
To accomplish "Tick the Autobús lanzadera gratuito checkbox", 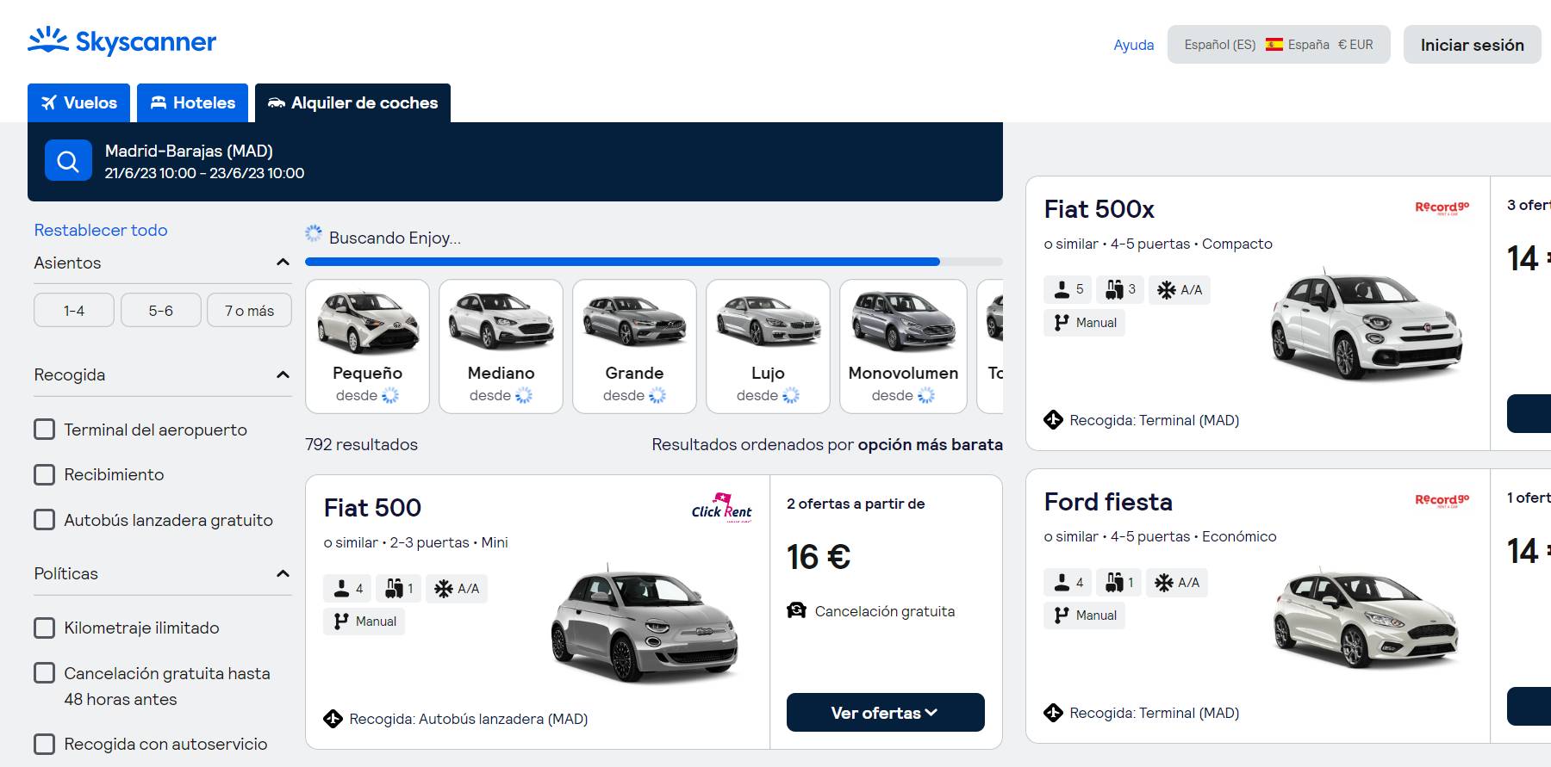I will 44,520.
